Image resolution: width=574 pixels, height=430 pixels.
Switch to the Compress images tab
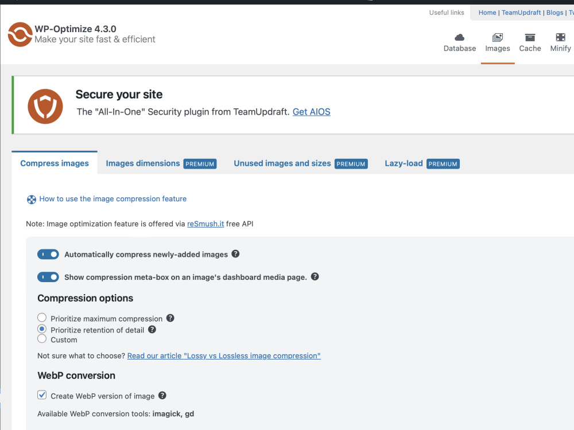pos(55,163)
